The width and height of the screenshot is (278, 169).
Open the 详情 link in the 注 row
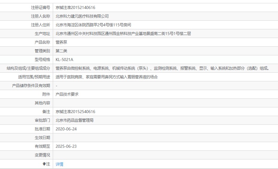(x=59, y=164)
